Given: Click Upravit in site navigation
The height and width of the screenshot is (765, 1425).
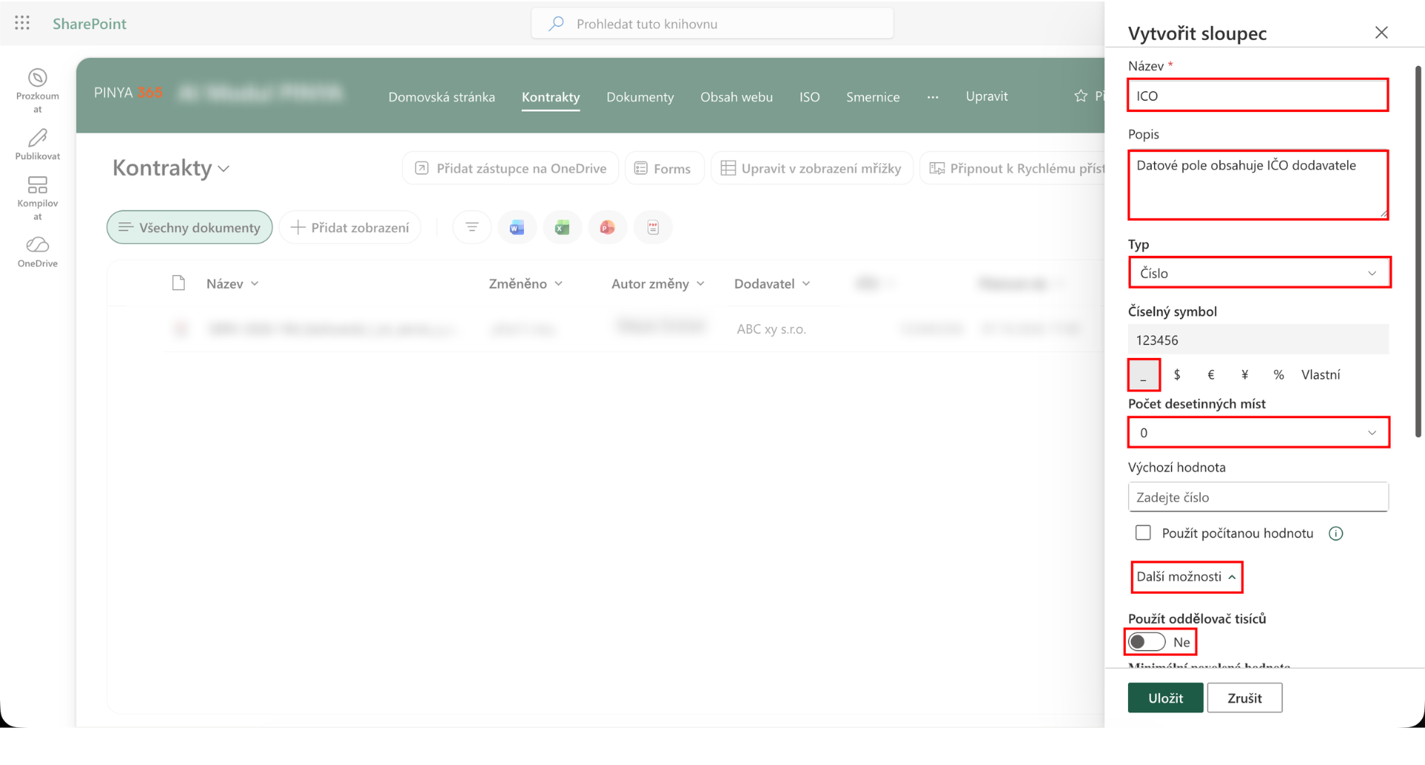Looking at the screenshot, I should 986,96.
